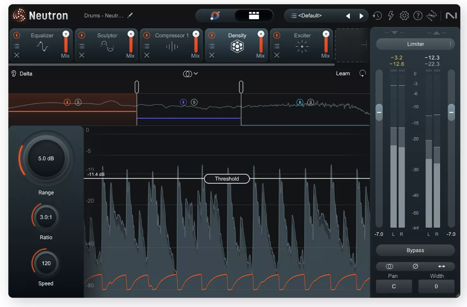Edit the preset name with pencil icon

click(130, 15)
